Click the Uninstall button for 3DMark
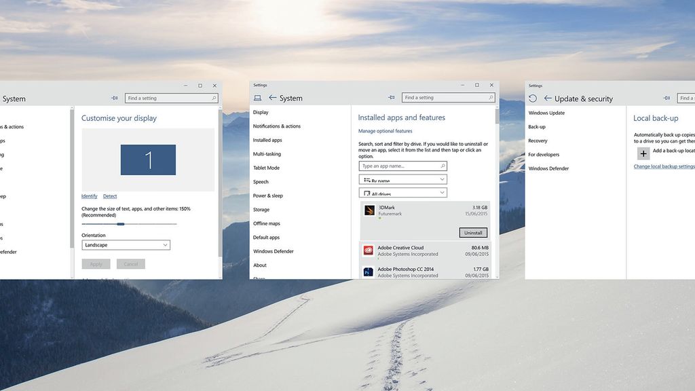 pos(472,232)
